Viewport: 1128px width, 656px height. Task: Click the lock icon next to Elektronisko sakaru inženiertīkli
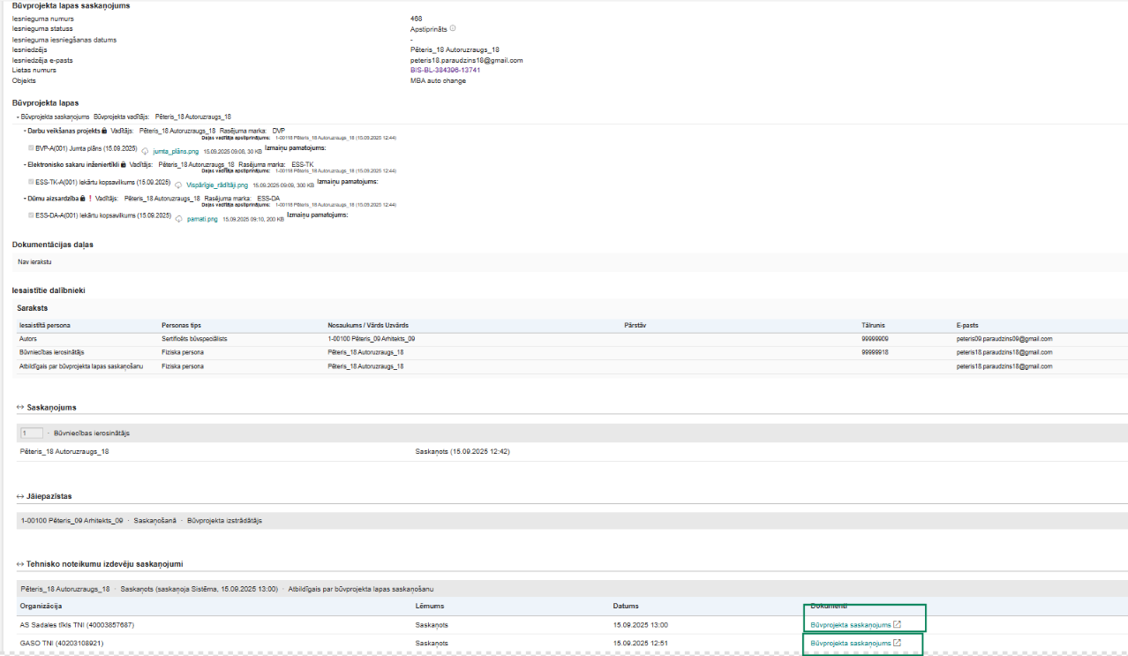coord(123,164)
